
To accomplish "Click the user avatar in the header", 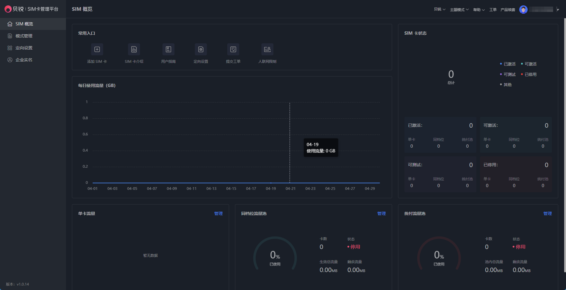I will point(523,10).
